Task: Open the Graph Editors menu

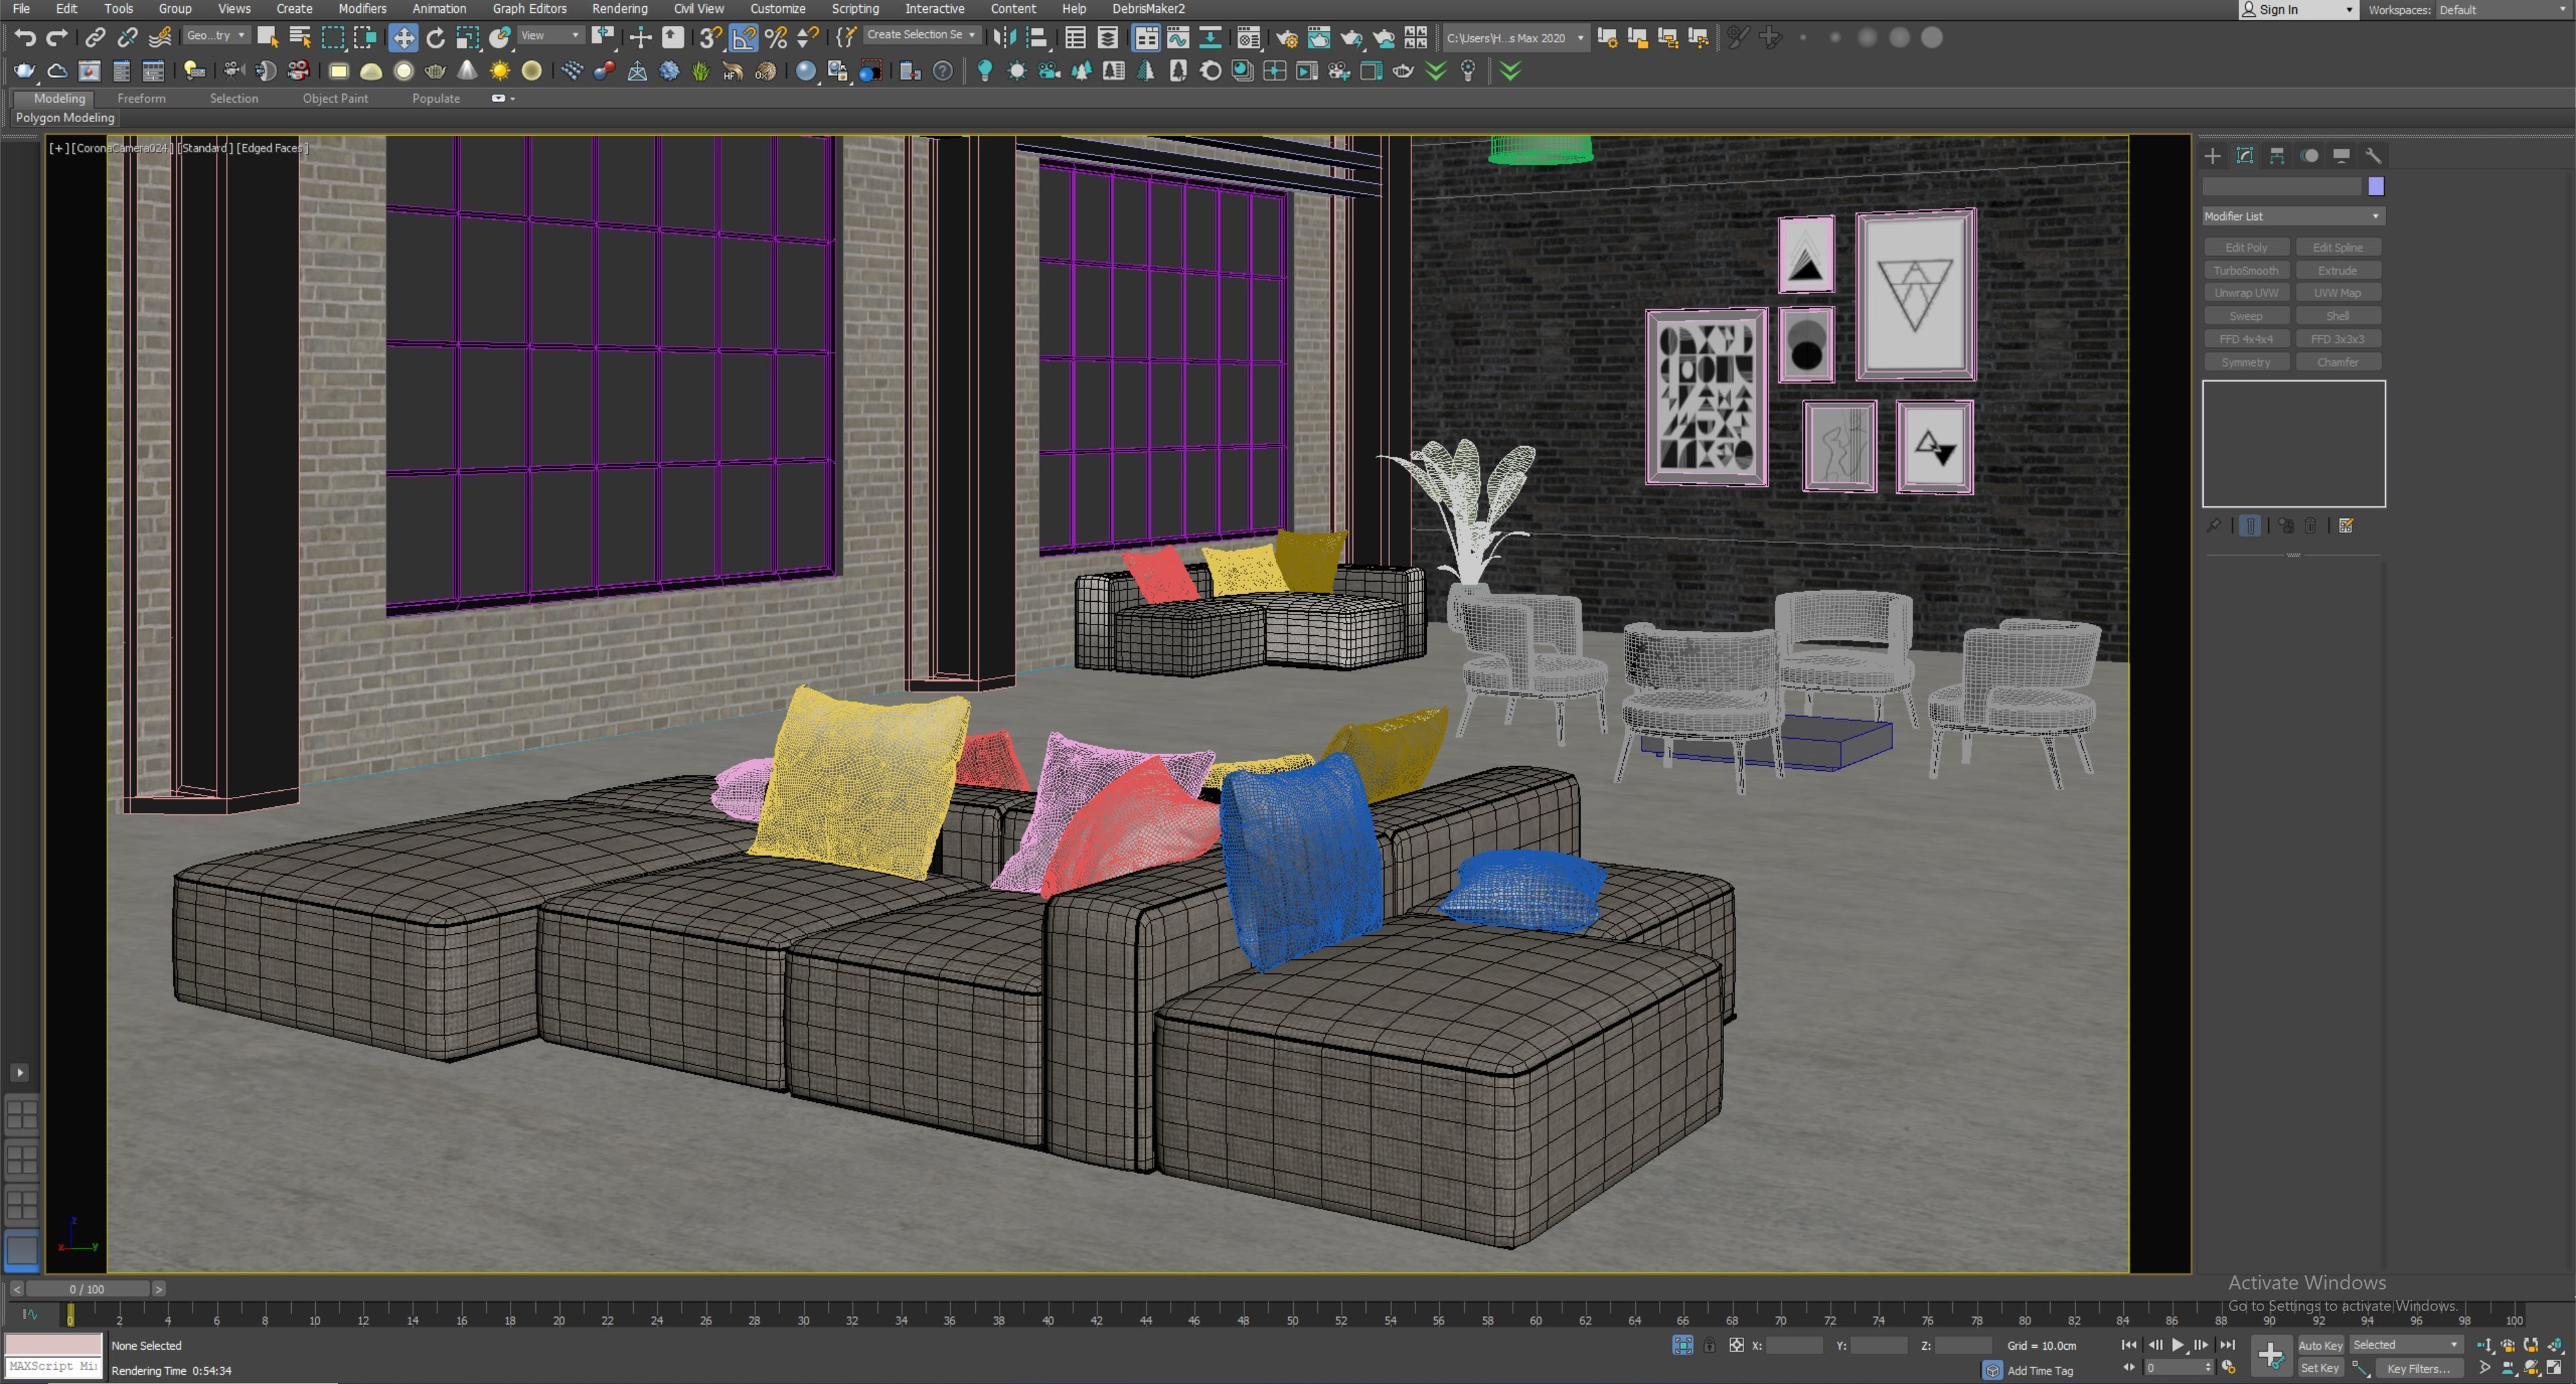Action: [529, 9]
